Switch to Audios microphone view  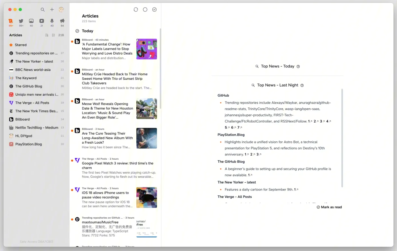[52, 21]
